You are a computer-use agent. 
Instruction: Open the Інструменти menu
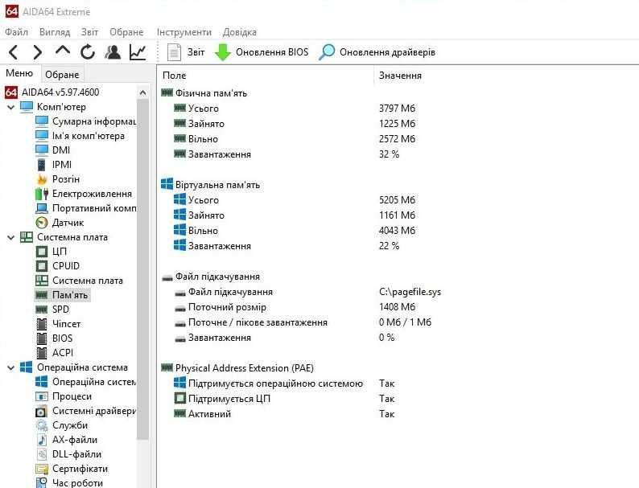pyautogui.click(x=183, y=31)
